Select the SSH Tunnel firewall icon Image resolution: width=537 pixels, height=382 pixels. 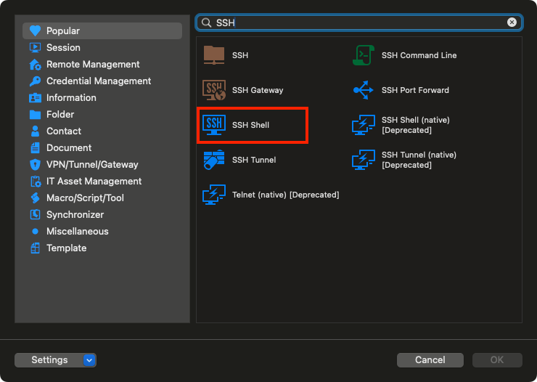click(x=214, y=160)
